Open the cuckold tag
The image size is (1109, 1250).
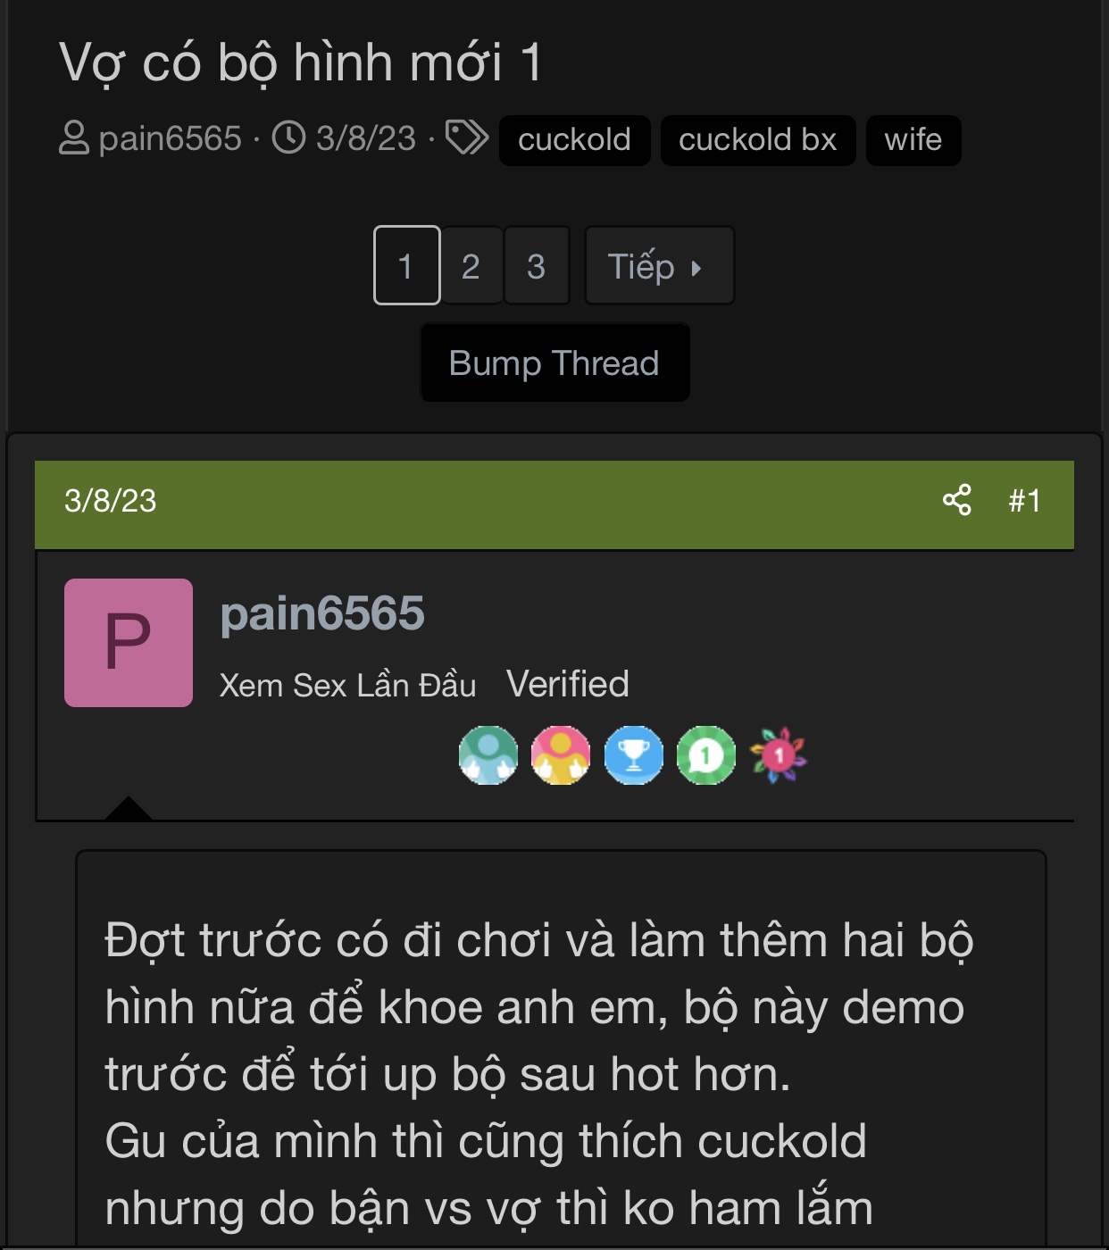coord(574,140)
